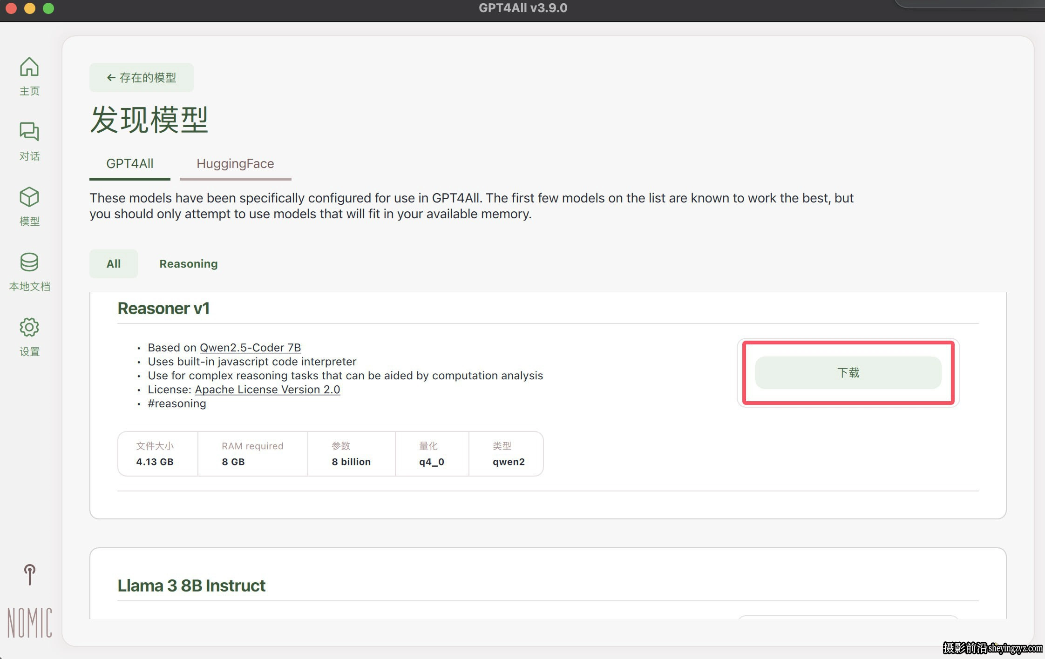Go back to existing models (存在的模型)

click(x=142, y=78)
